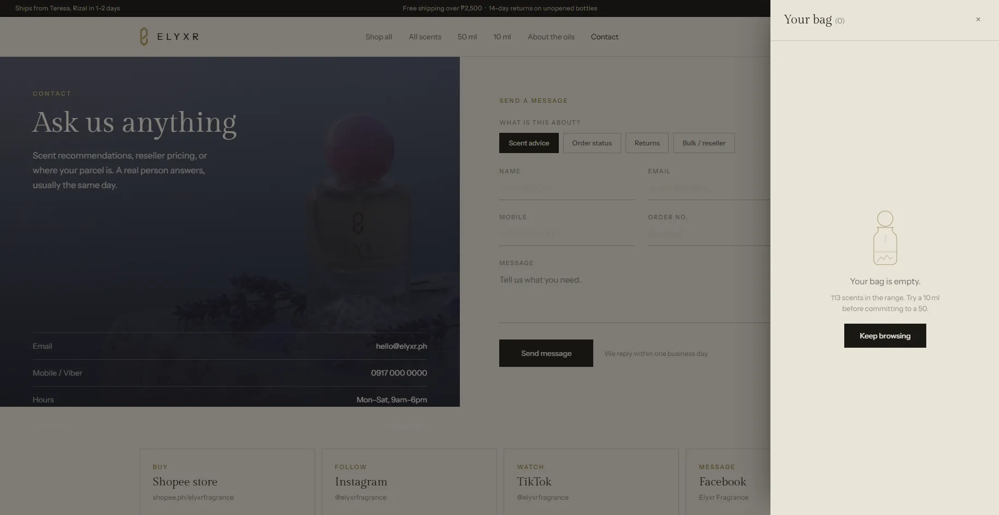Choose the Order status topic

click(592, 143)
